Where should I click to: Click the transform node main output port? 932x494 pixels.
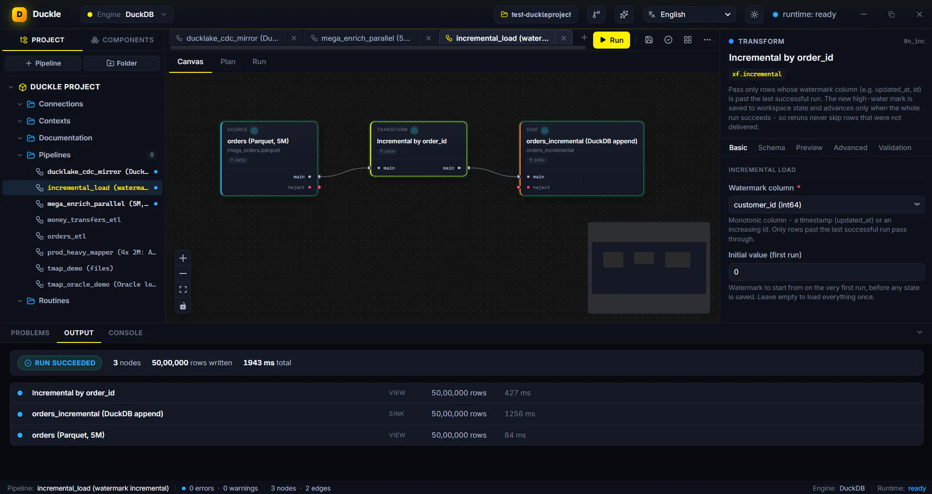pos(469,168)
